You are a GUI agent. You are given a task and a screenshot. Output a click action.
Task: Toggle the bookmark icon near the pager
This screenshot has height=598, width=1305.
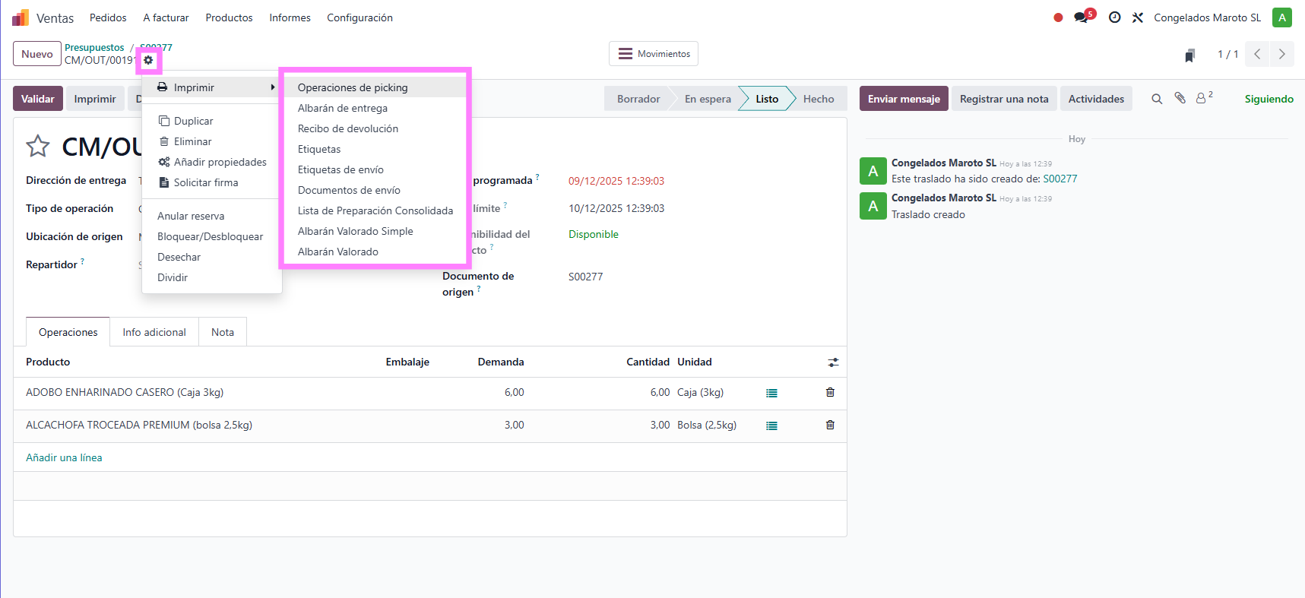1189,55
